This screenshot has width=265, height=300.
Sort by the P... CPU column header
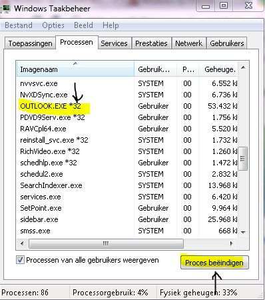[x=188, y=69]
